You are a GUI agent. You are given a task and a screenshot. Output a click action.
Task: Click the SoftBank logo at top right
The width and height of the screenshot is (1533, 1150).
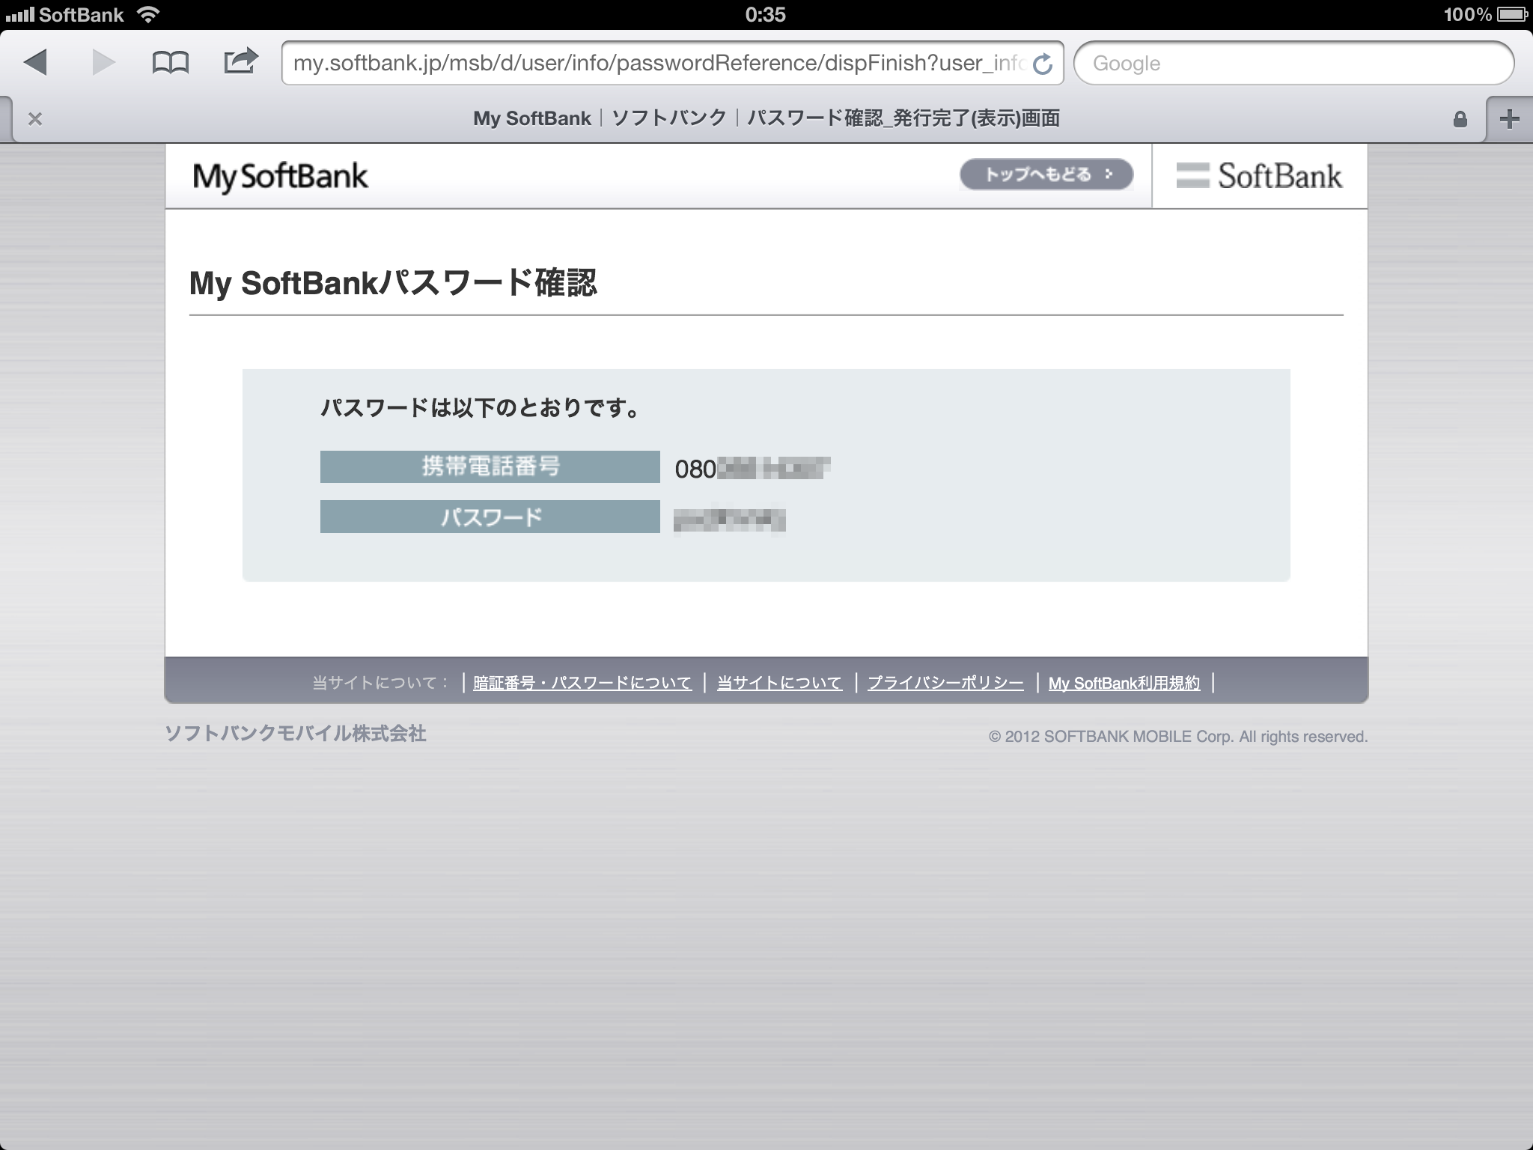pos(1259,176)
